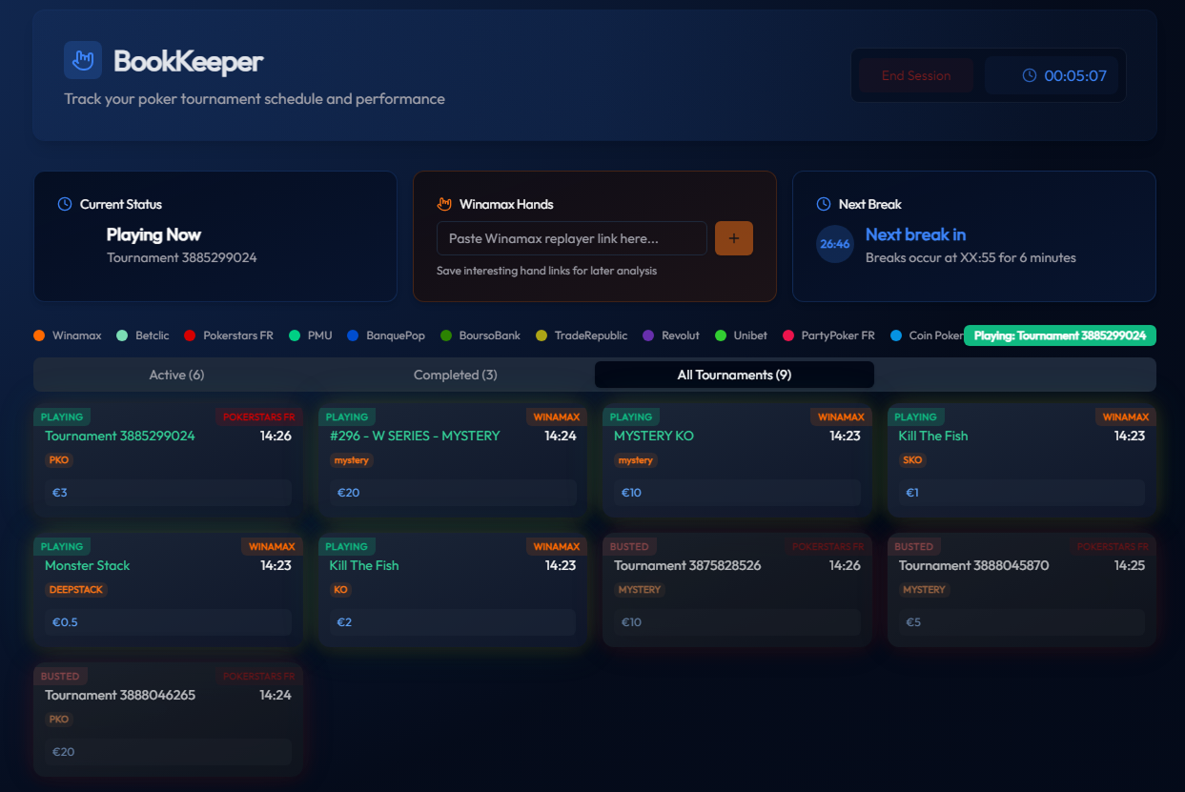Image resolution: width=1185 pixels, height=792 pixels.
Task: Open the Tournament 3885299024 card title
Action: click(120, 436)
